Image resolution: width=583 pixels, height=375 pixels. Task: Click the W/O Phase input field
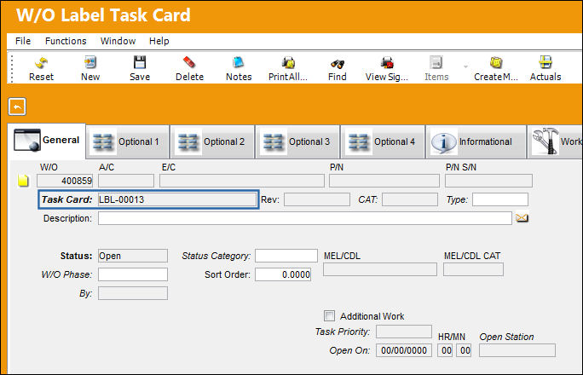(133, 274)
